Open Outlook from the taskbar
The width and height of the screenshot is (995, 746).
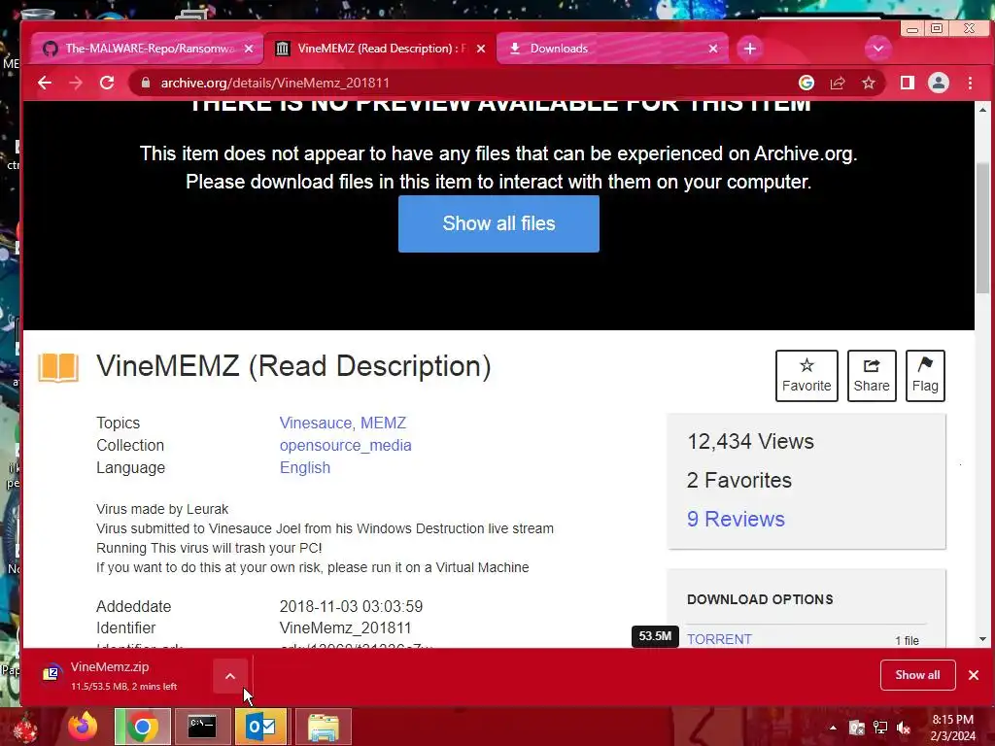click(260, 727)
